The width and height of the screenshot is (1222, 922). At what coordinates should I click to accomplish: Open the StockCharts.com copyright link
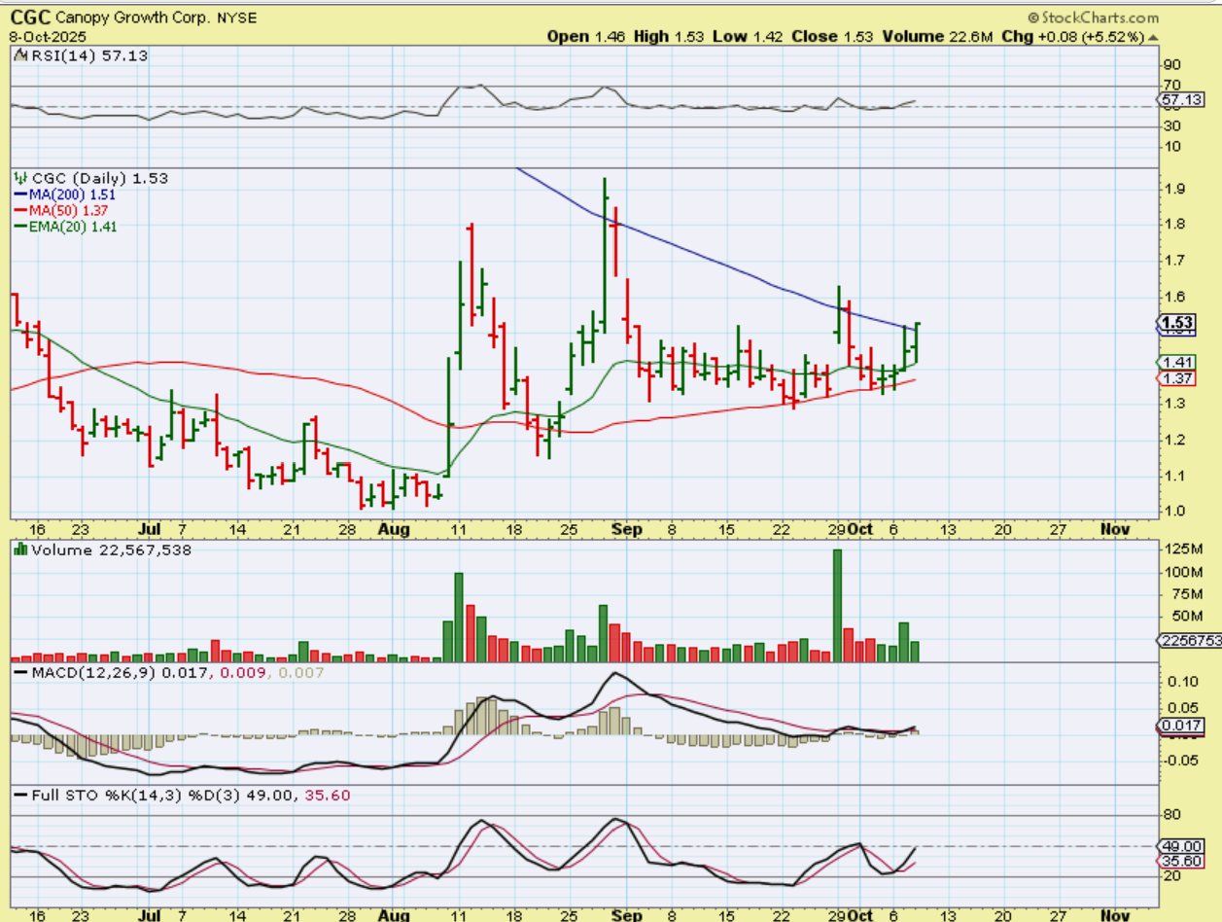1093,18
